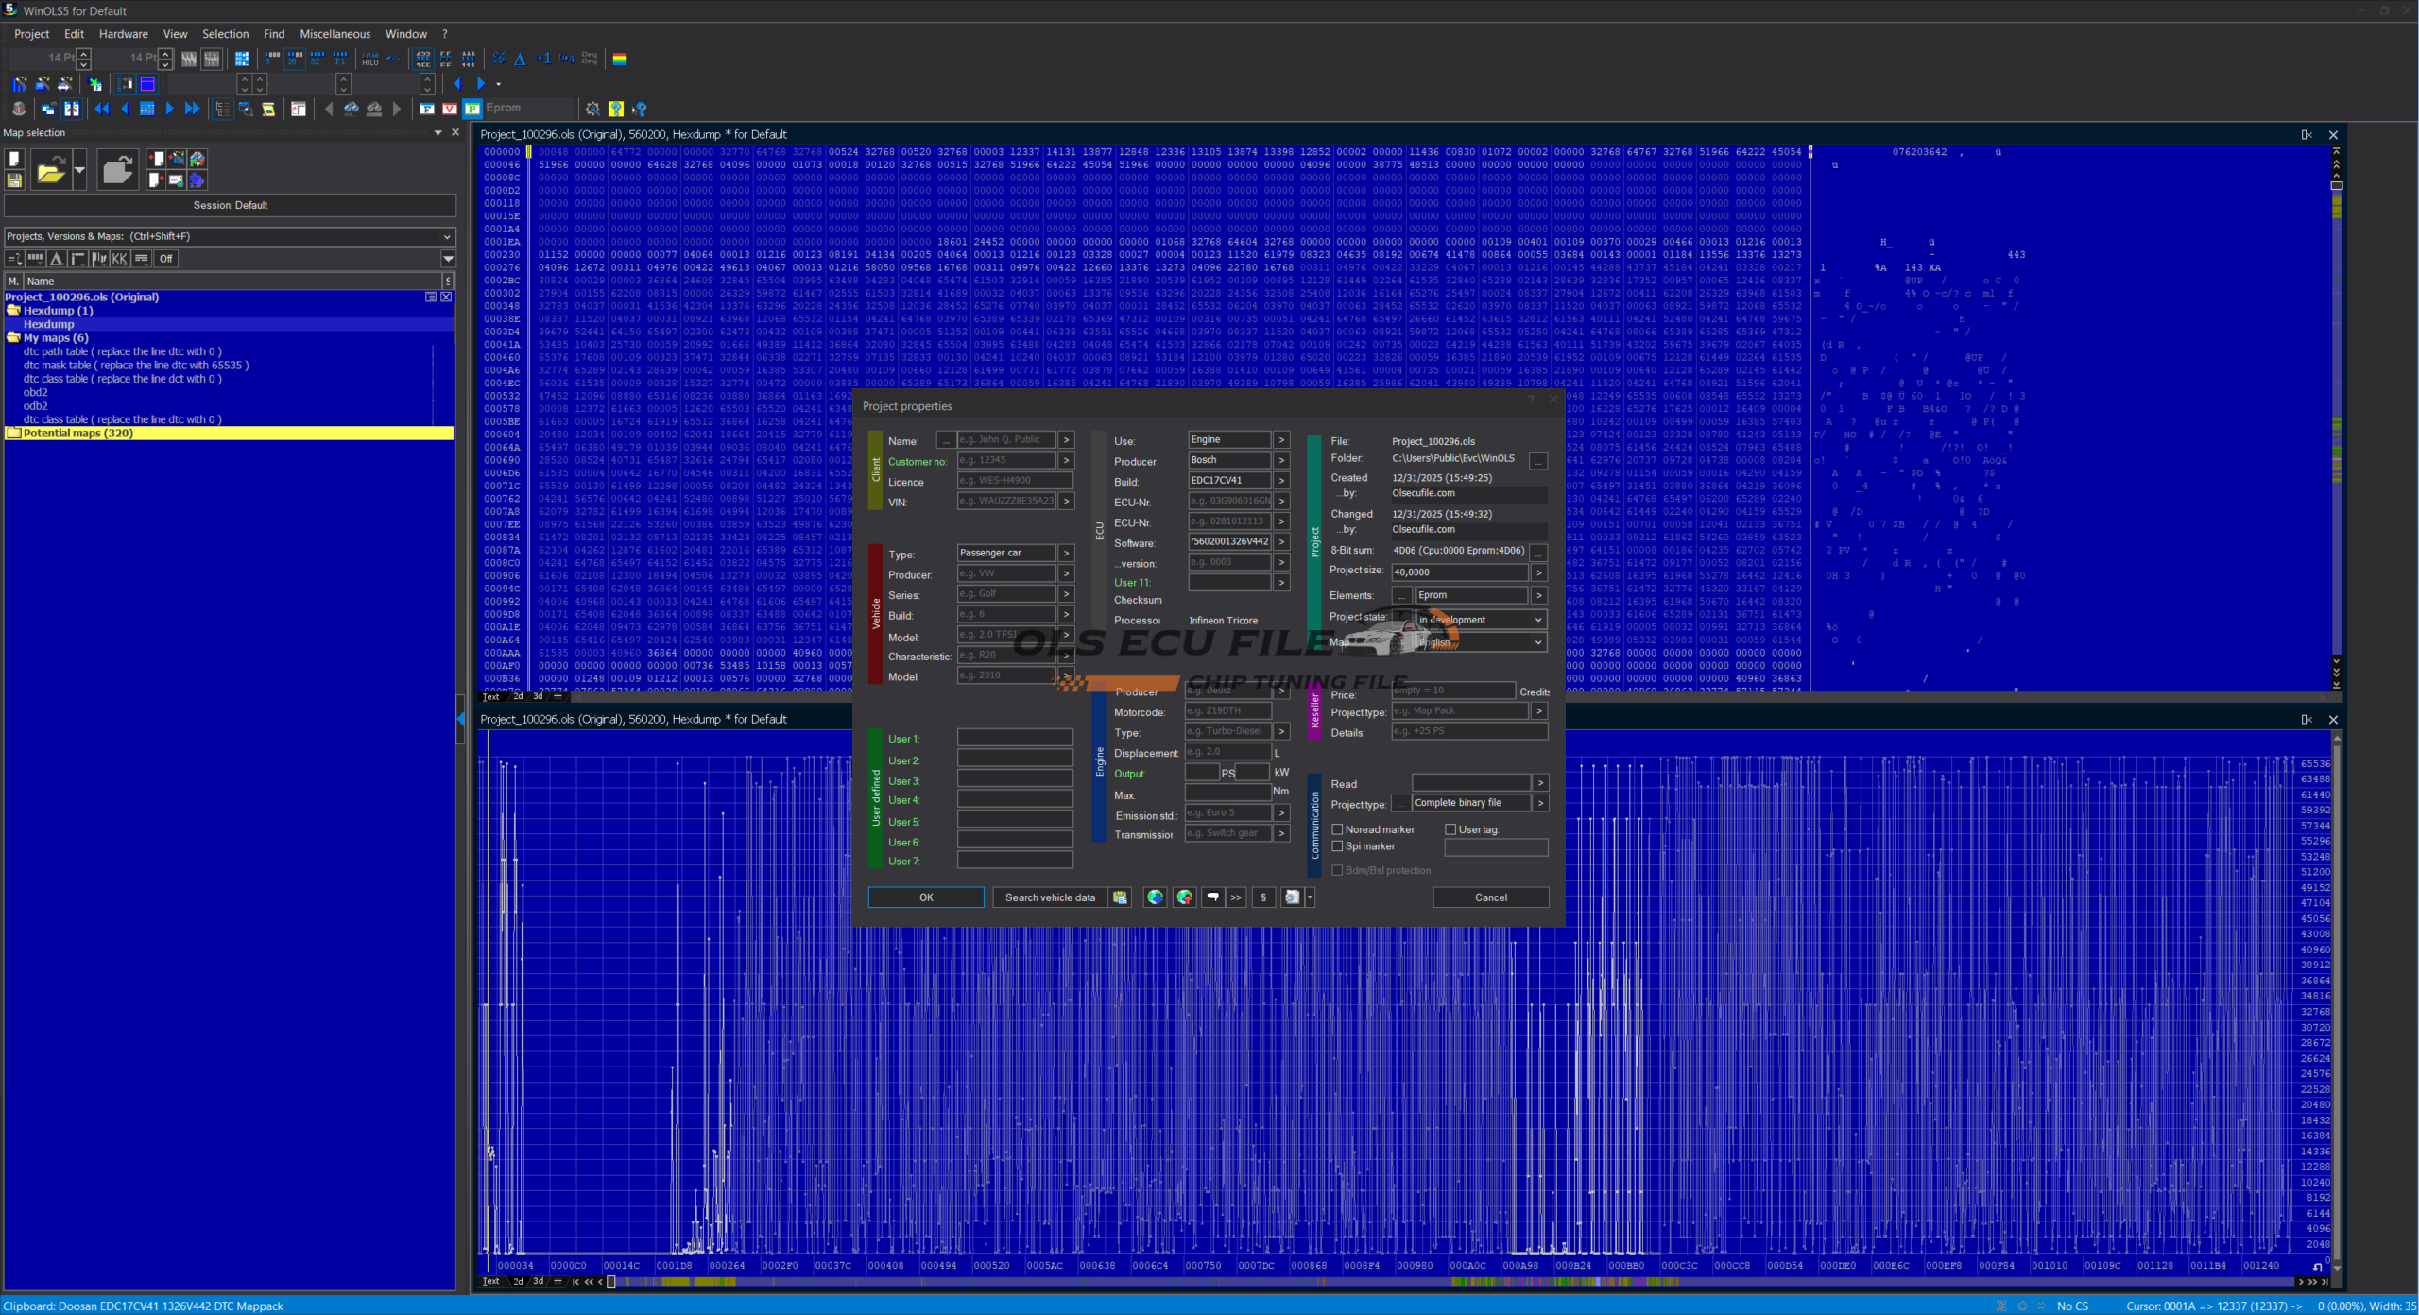
Task: Expand Projects, Versions & Maps combo box
Action: [447, 236]
